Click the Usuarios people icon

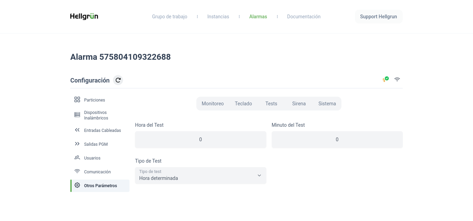[x=77, y=158]
